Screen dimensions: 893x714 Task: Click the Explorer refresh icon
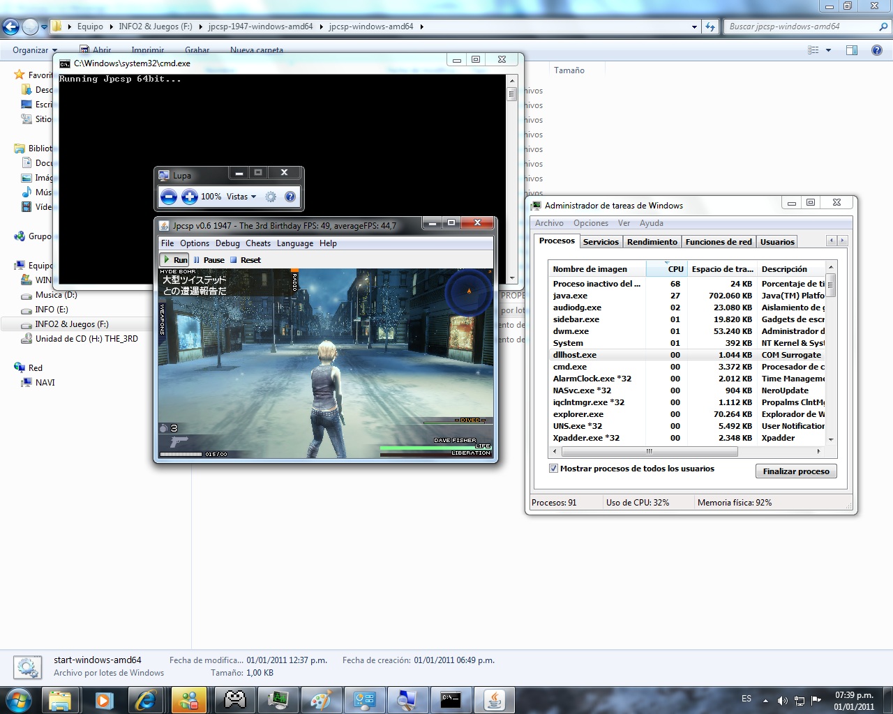point(710,27)
